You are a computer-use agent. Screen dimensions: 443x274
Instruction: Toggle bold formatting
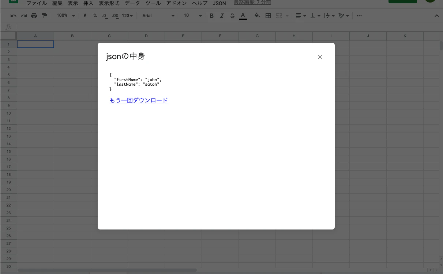[211, 16]
